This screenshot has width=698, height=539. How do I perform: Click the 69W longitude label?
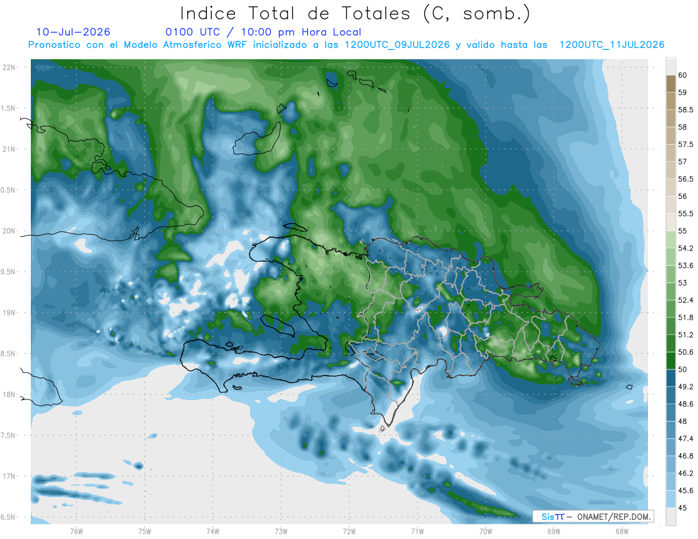tap(553, 532)
